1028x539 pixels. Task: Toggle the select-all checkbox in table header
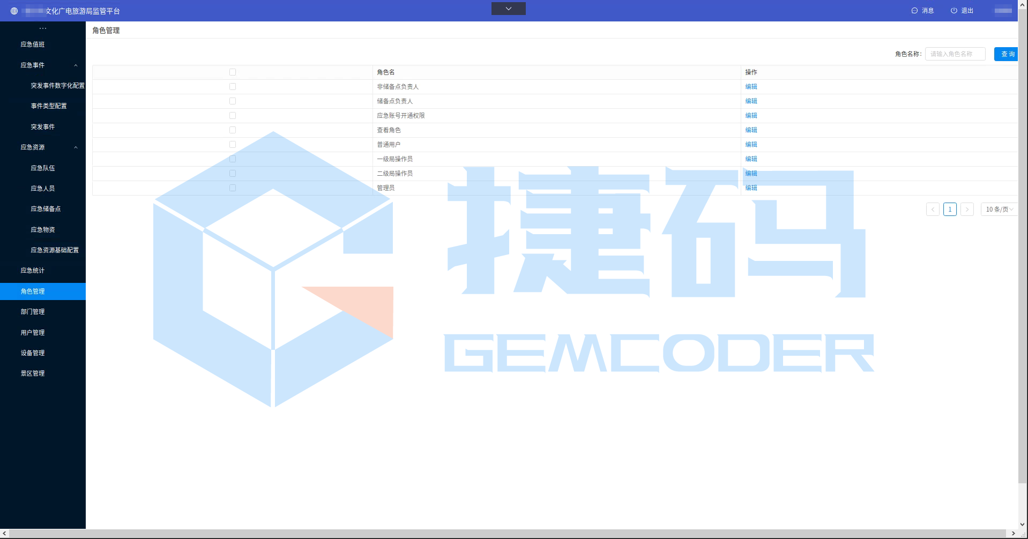(x=233, y=72)
